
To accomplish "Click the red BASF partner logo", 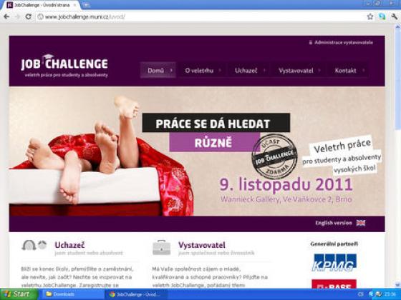I will pos(334,284).
